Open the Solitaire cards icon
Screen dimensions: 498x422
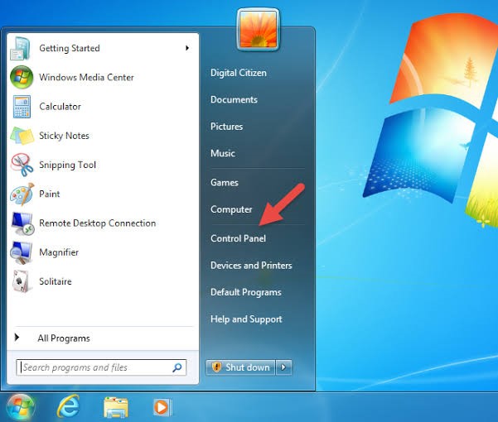click(22, 281)
